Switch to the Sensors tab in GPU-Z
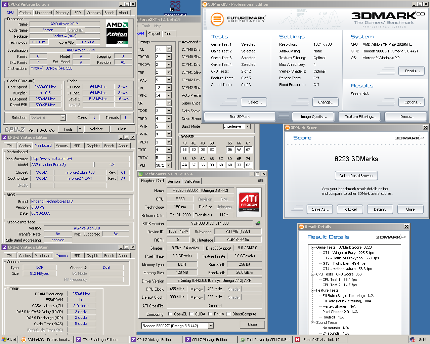Viewport: 430px width, 344px height. 174,181
